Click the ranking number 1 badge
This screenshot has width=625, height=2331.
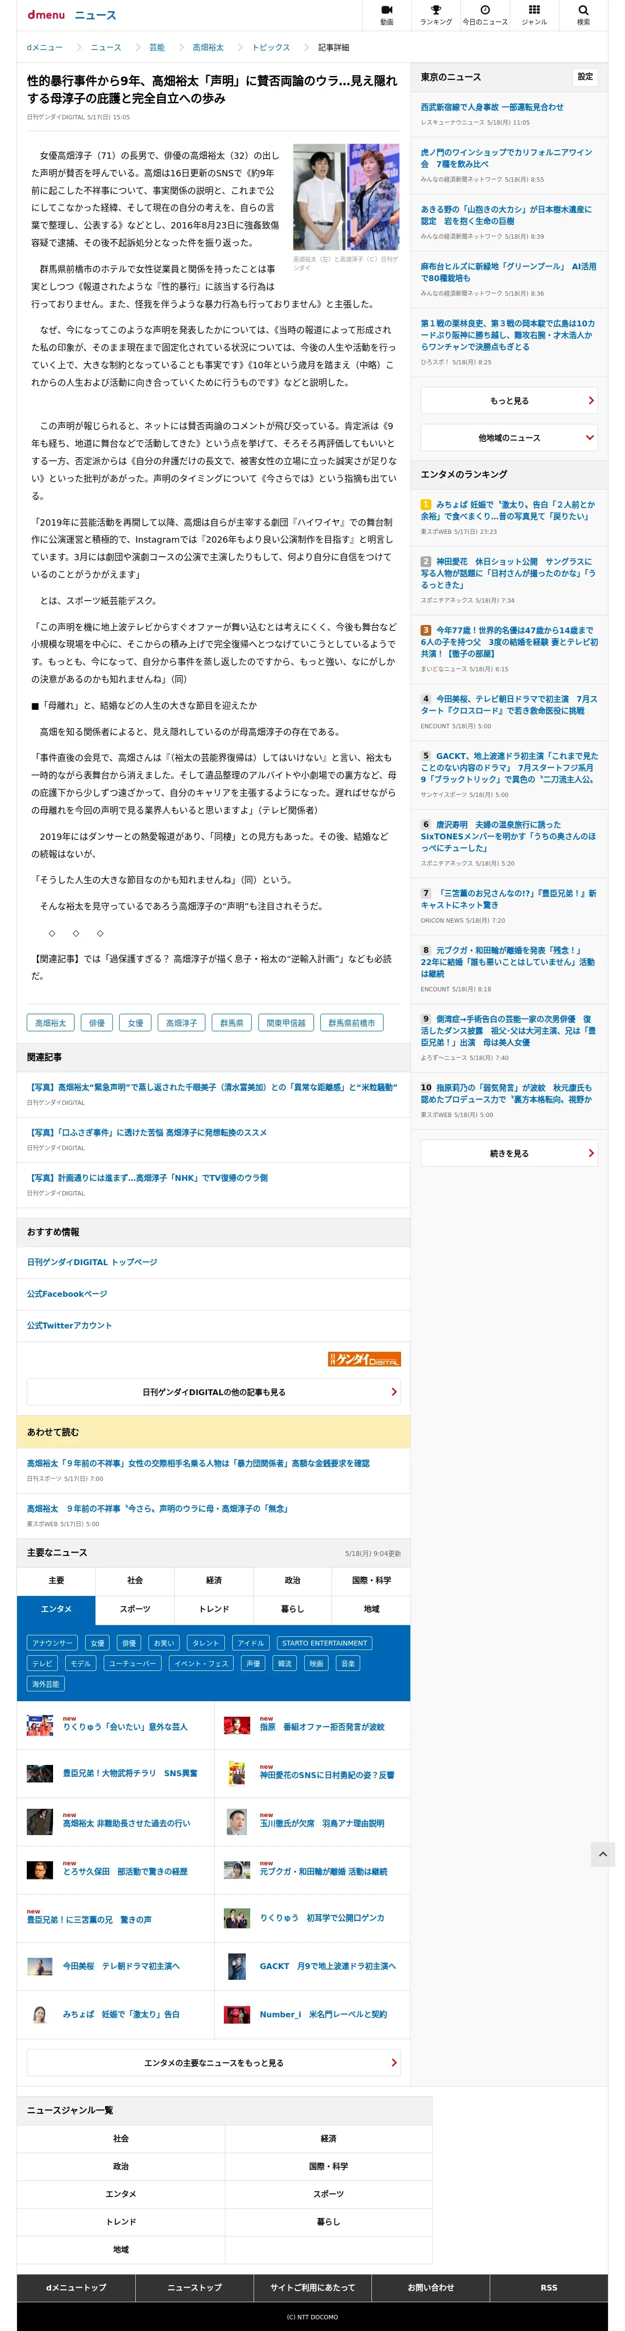[x=426, y=504]
